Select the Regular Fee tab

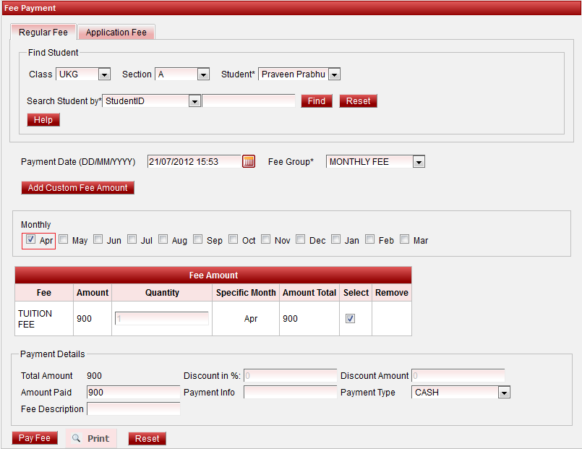(x=43, y=33)
